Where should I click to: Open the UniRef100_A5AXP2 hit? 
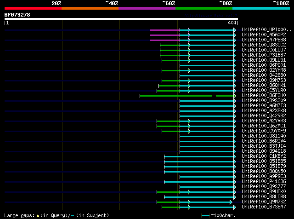pos(264,35)
